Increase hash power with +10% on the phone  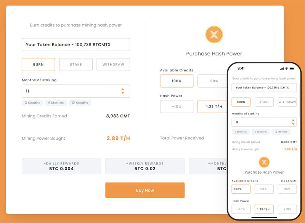pos(287,209)
